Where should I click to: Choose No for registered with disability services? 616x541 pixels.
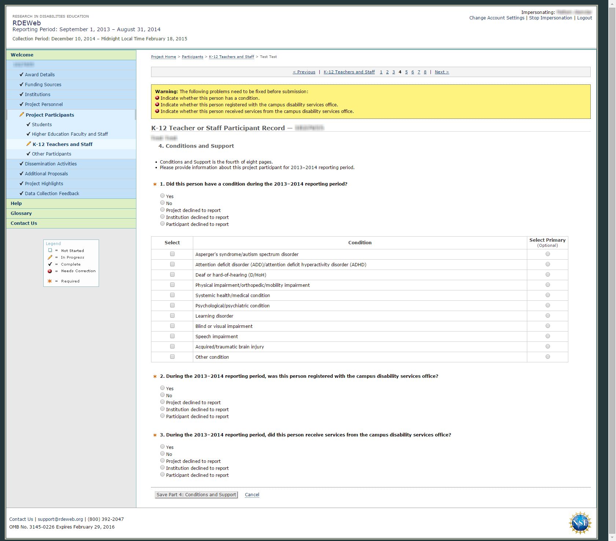tap(162, 395)
